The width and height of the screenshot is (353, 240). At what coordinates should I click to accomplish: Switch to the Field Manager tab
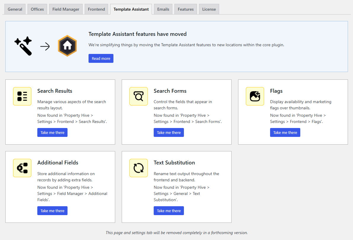tap(66, 9)
